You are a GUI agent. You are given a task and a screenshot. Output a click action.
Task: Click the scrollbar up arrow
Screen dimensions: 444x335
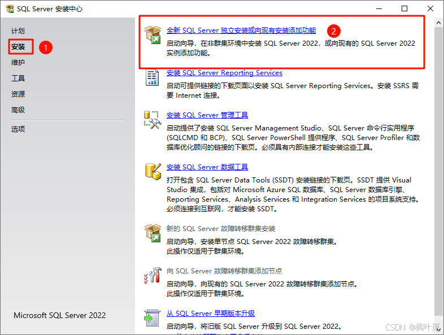click(438, 23)
